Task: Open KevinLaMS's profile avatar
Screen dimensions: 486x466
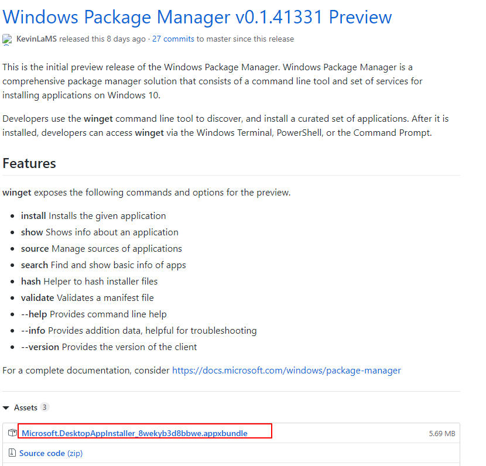Action: click(x=6, y=39)
